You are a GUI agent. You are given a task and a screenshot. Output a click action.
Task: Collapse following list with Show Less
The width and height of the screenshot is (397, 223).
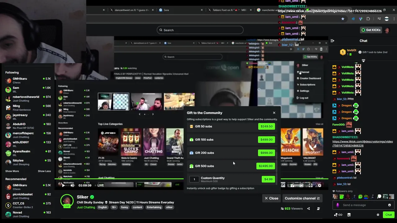click(x=44, y=171)
